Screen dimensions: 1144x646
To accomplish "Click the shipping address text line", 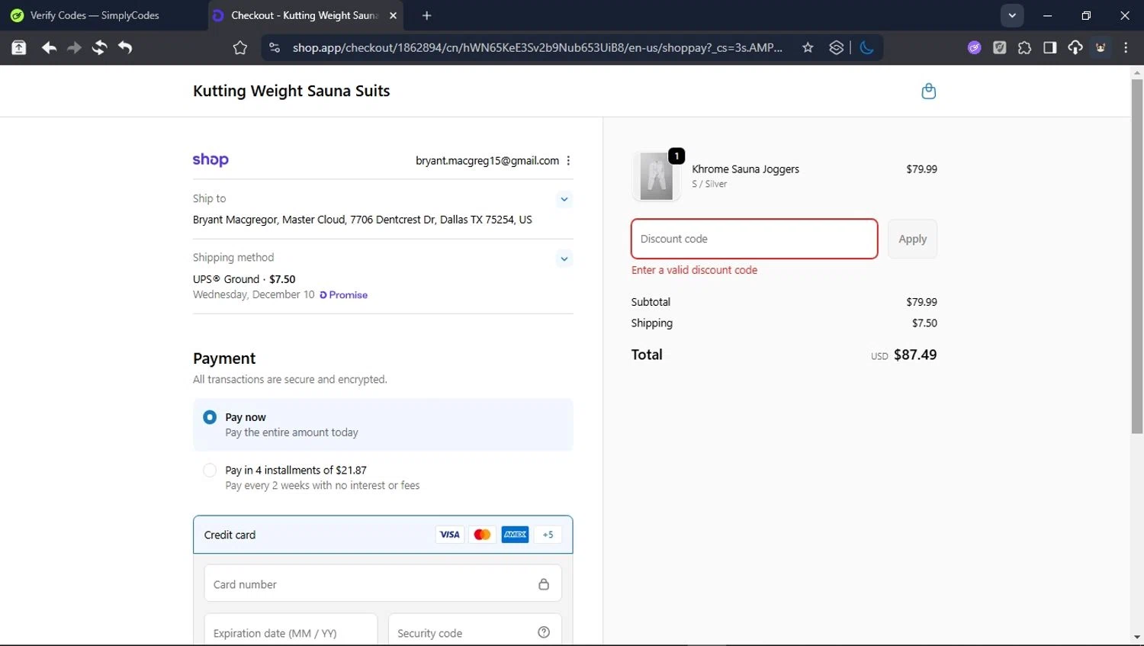I will pos(362,220).
